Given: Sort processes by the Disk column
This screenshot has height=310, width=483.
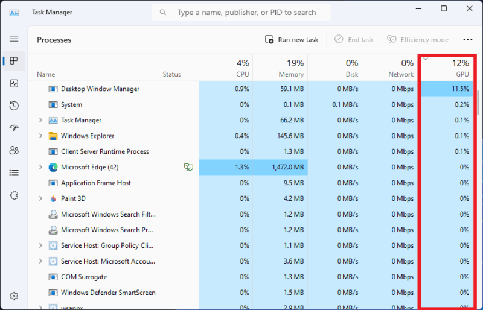Looking at the screenshot, I should 334,68.
